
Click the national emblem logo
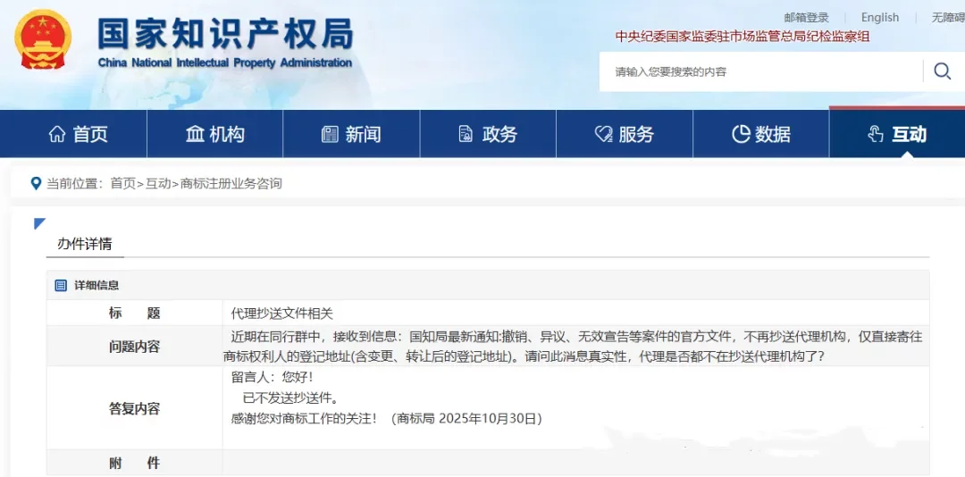point(43,39)
